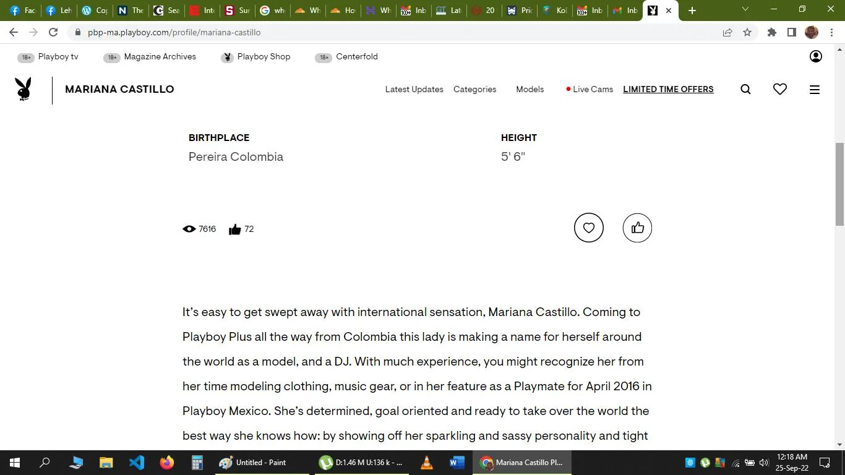Bookmark this tab with the star
This screenshot has width=845, height=475.
pos(747,32)
